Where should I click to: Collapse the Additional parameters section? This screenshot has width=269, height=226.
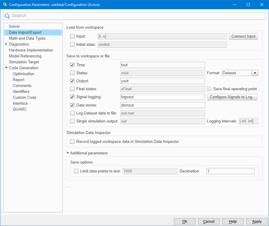pos(68,153)
